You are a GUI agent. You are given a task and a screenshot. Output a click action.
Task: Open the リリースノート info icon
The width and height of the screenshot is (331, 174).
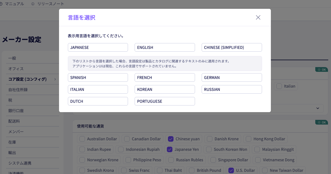[x=33, y=4]
